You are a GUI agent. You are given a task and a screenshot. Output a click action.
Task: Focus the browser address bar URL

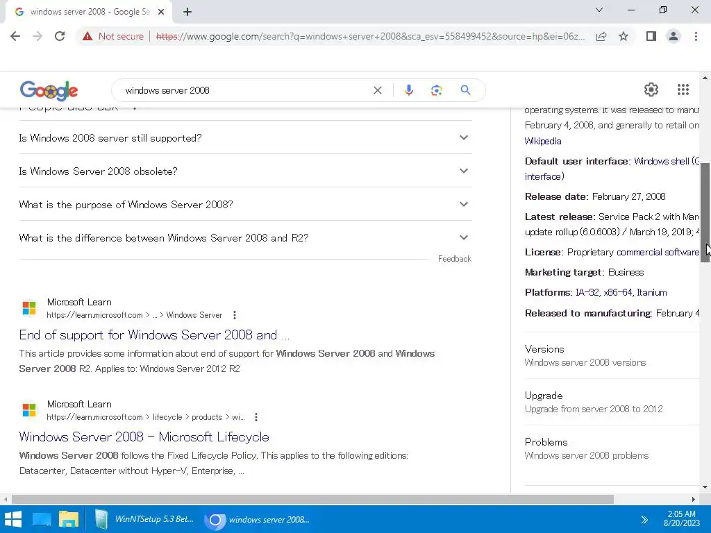(x=371, y=36)
